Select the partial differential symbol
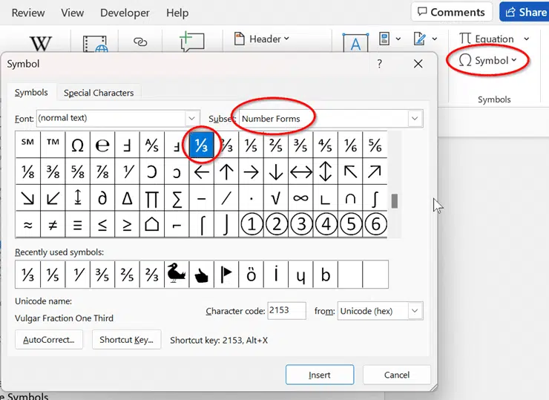549x400 pixels. pos(102,198)
